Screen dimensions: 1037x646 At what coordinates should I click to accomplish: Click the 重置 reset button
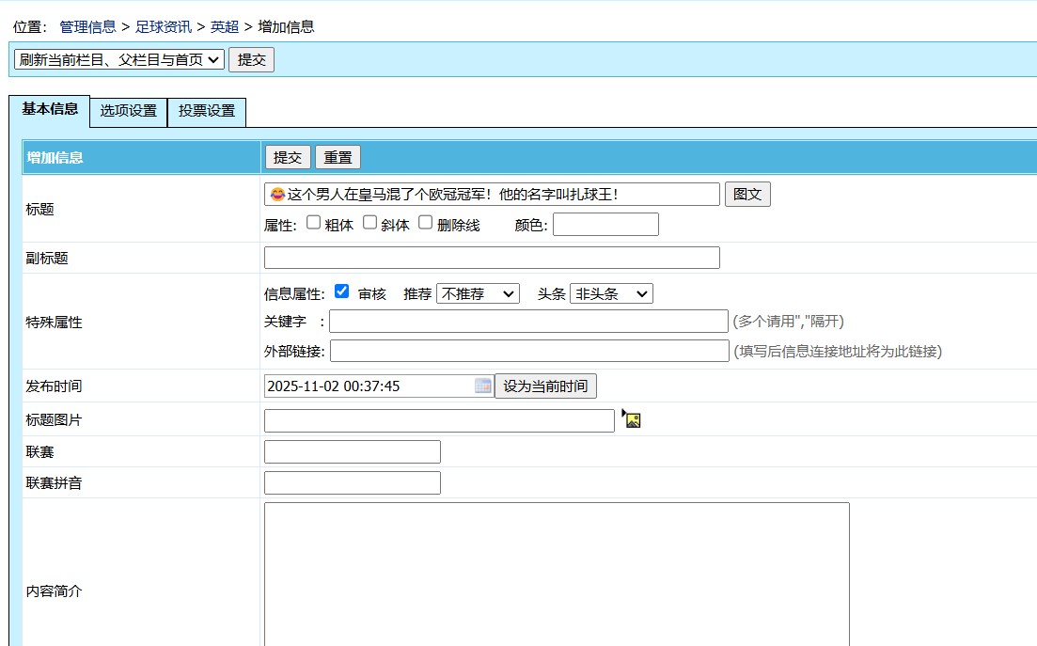(x=338, y=157)
